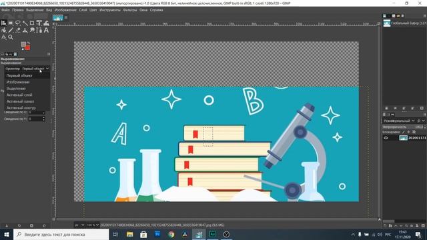The height and width of the screenshot is (240, 427).
Task: Click the Непрозрачность opacity slider
Action: click(x=402, y=127)
